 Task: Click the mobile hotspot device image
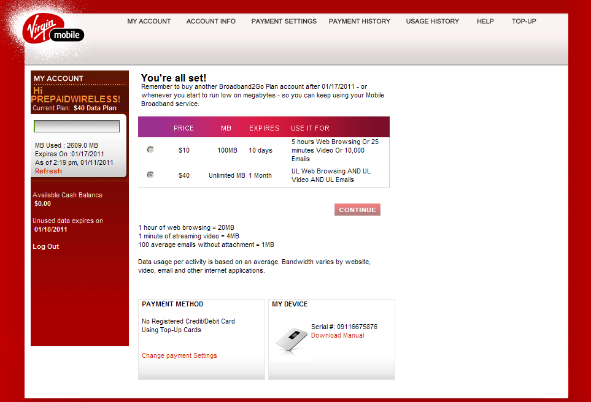[291, 340]
